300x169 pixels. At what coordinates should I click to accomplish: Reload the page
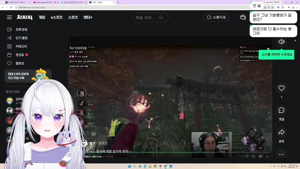coord(11,7)
